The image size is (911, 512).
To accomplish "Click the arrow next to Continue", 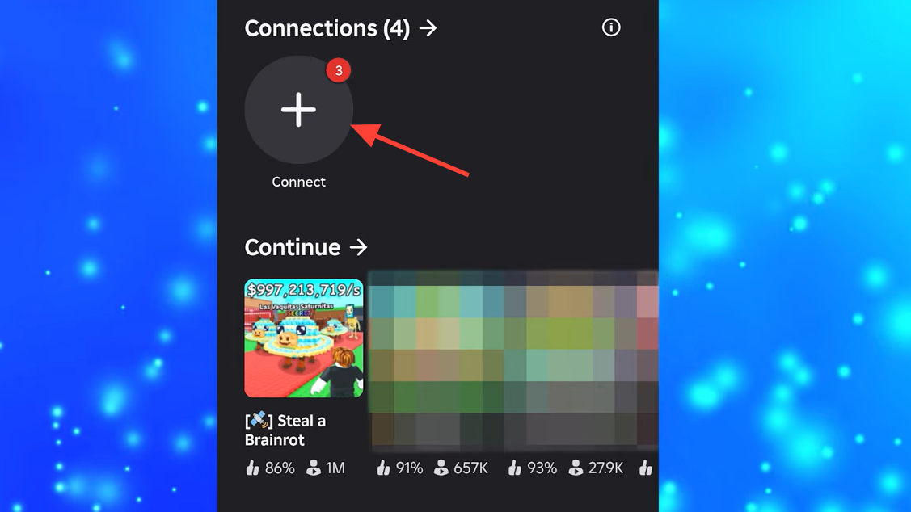I will point(358,247).
